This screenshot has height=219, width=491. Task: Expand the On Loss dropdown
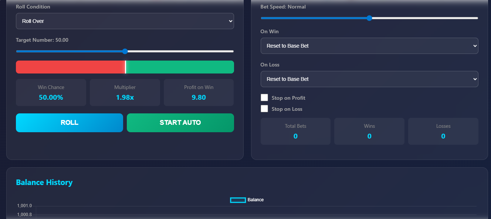(369, 79)
